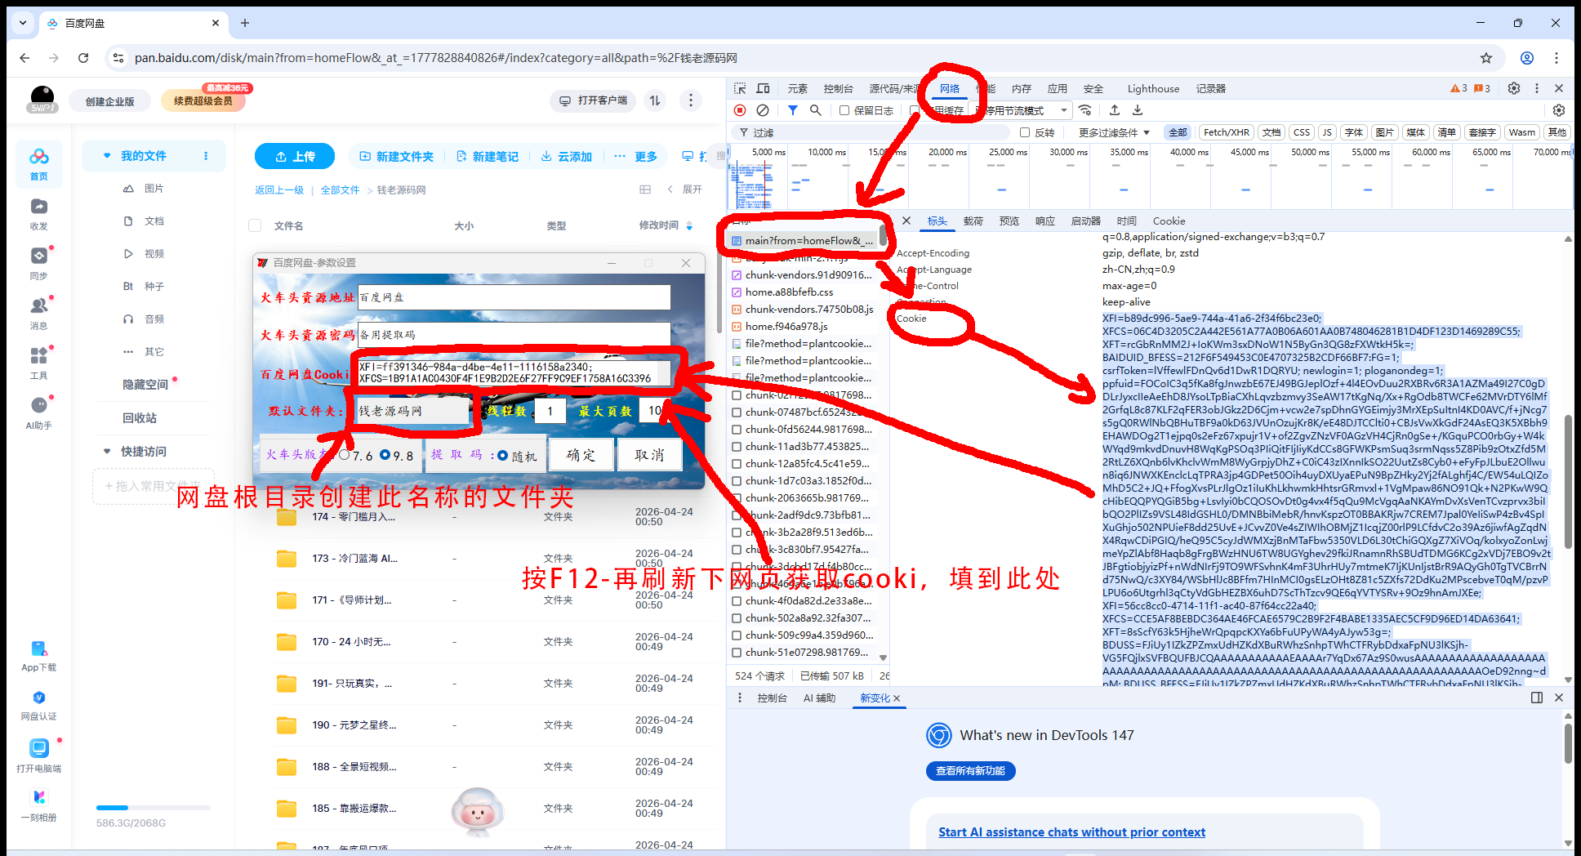Click the storage usage progress bar
1581x856 pixels.
(154, 808)
